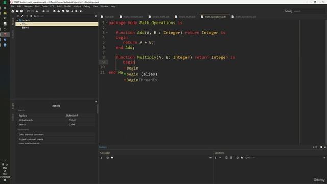The image size is (327, 184).
Task: Open the Debug menu
Action: 87,6
